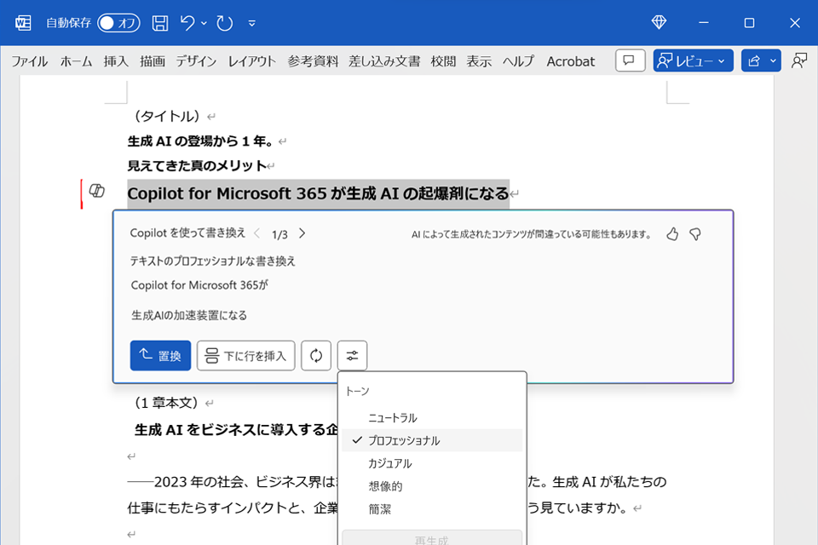Image resolution: width=818 pixels, height=545 pixels.
Task: Click the Redo icon
Action: [225, 23]
